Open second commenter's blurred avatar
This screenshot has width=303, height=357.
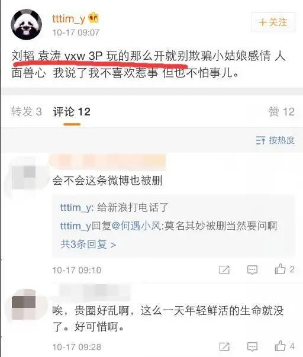point(24,305)
